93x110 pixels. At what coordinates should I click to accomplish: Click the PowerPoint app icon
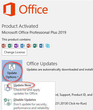tap(29, 46)
